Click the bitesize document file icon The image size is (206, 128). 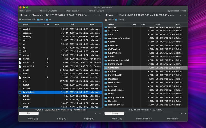(x=20, y=77)
